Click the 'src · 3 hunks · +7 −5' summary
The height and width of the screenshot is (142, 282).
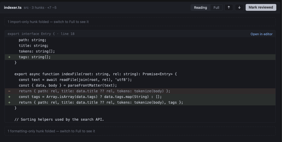40,8
